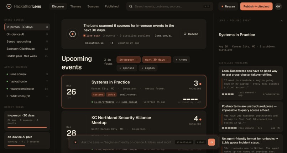The image size is (287, 153).
Task: Add a sponsor filter
Action: [x=127, y=68]
